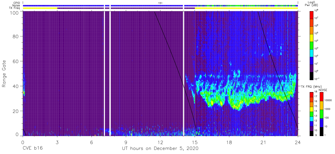Click the '24' UT hour tick label

pos(298,142)
